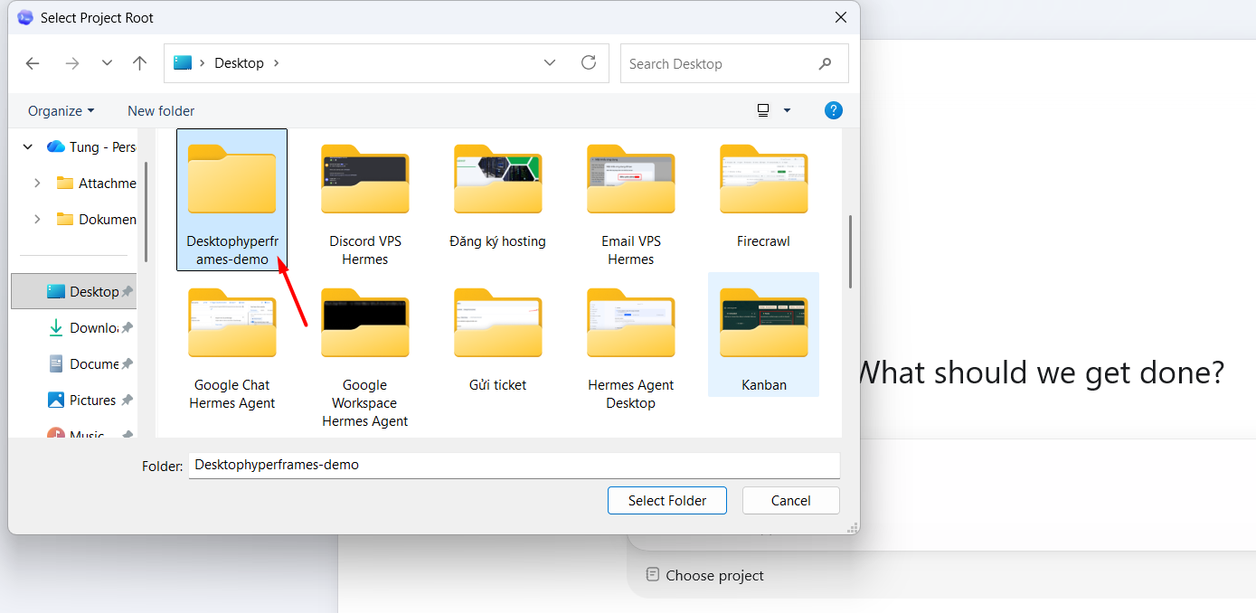Open the view options dropdown arrow
Image resolution: width=1256 pixels, height=613 pixels.
(787, 110)
